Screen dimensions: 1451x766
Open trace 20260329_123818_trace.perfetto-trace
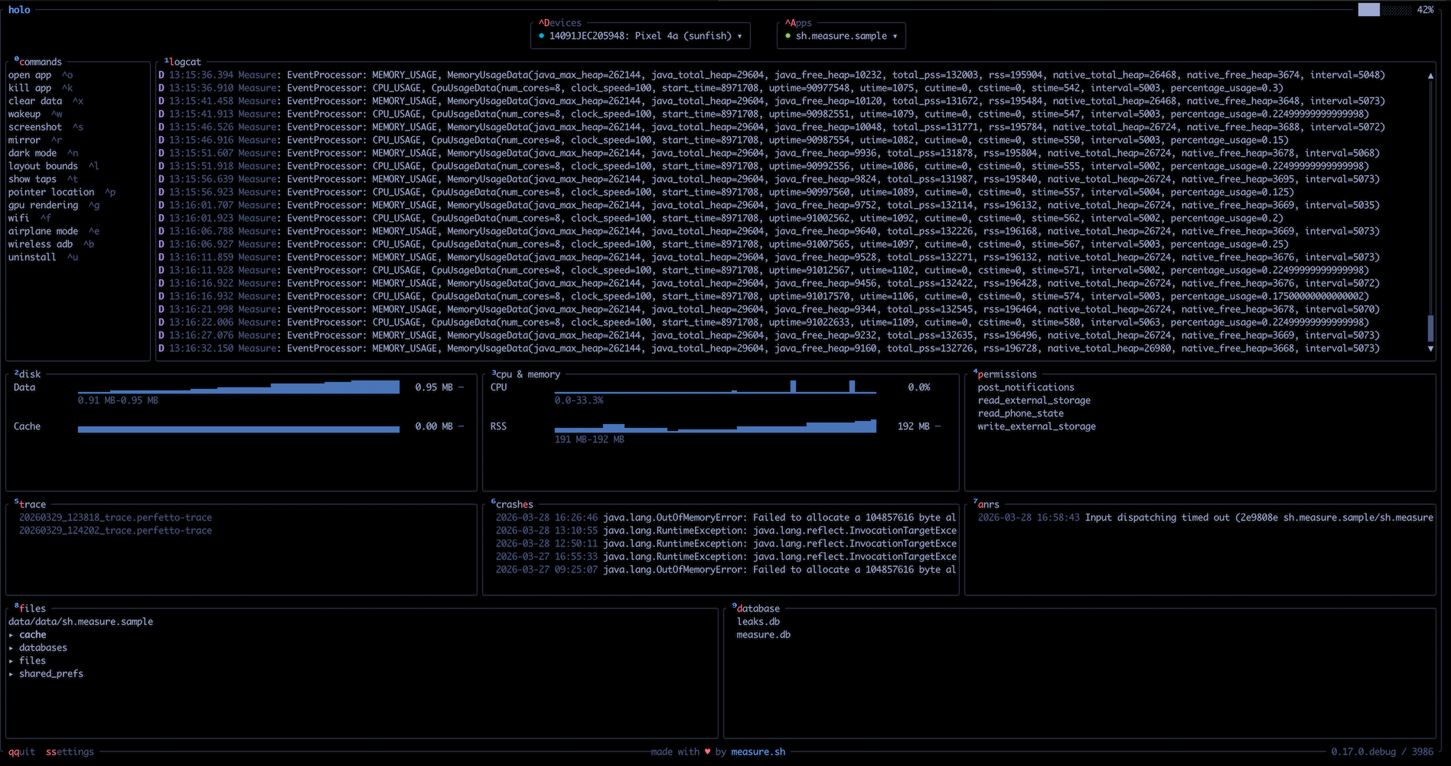(x=116, y=517)
